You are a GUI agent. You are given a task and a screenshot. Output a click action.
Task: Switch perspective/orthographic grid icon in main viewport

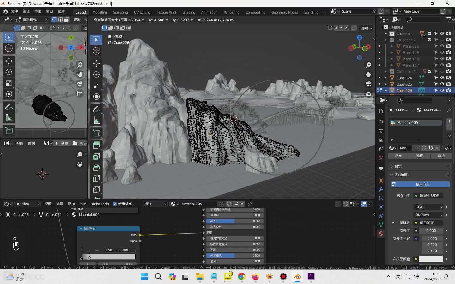(368, 94)
